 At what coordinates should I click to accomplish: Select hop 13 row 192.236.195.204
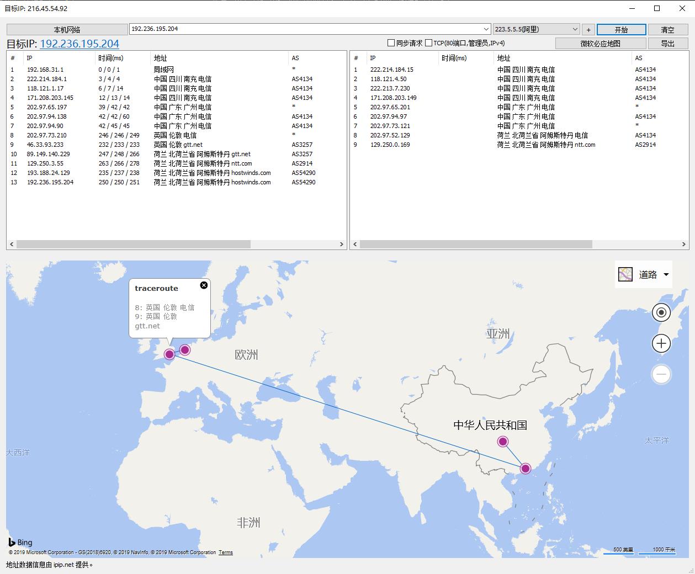(50, 182)
